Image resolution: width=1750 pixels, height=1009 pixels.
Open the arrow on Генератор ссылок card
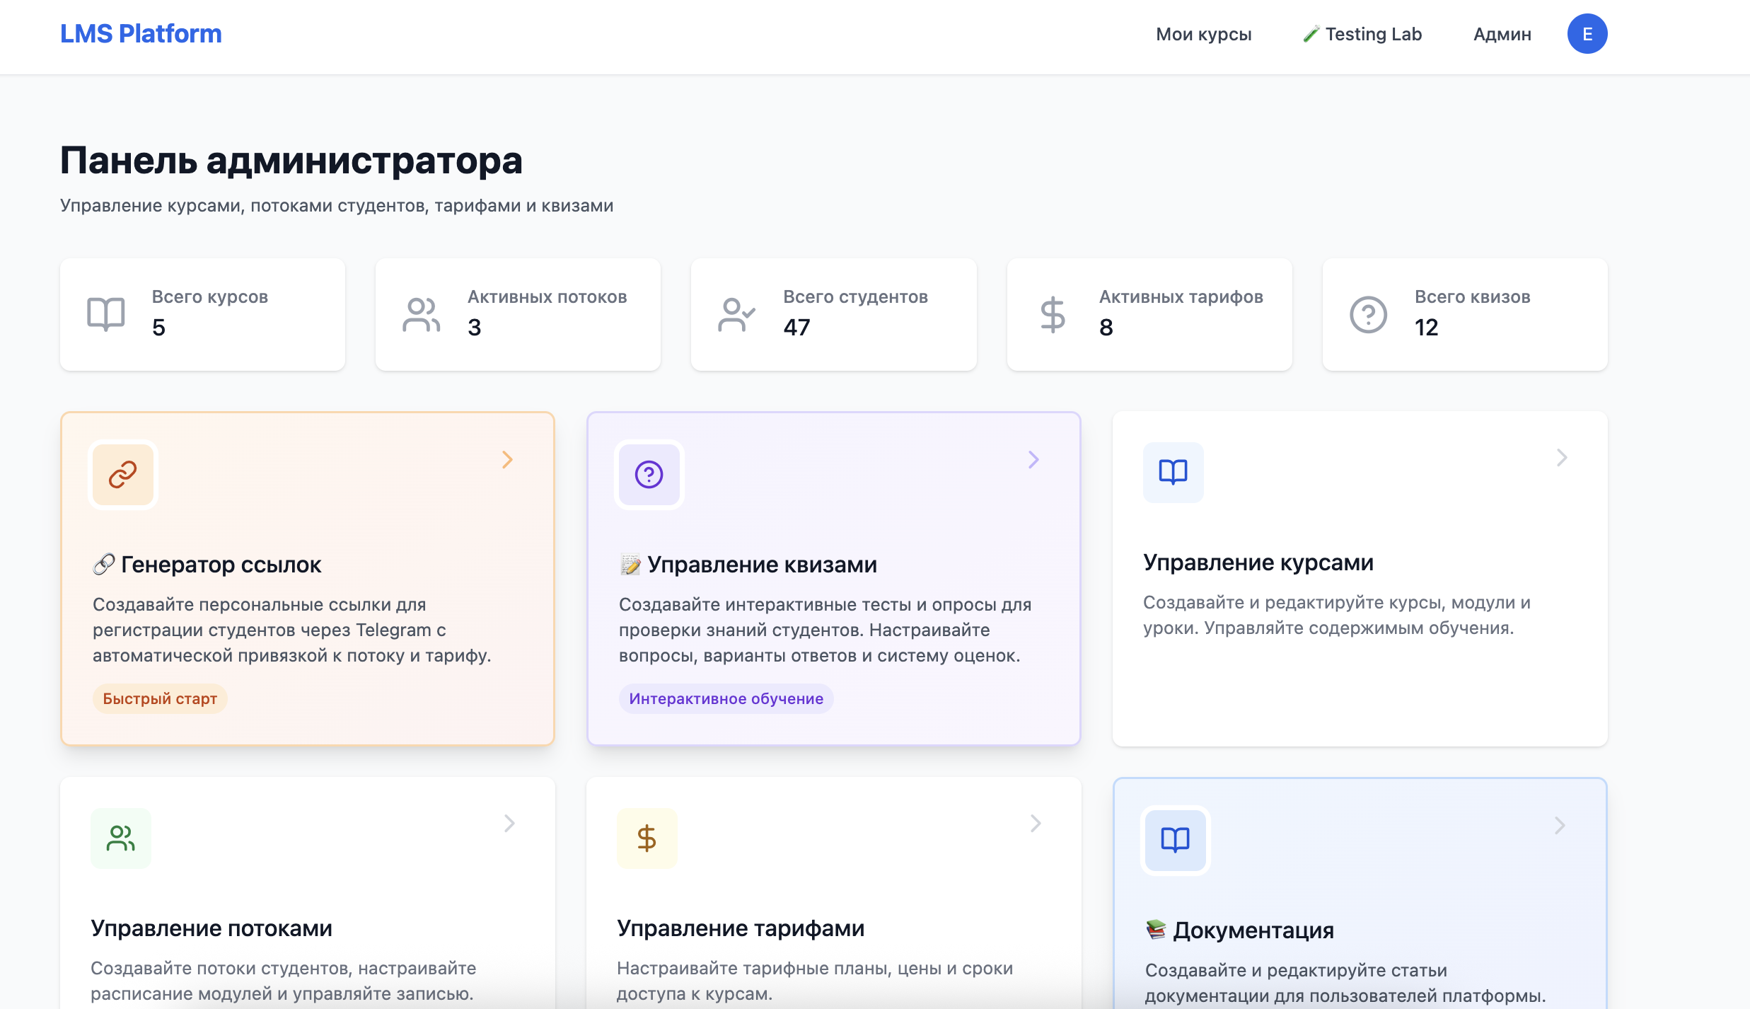(x=507, y=459)
